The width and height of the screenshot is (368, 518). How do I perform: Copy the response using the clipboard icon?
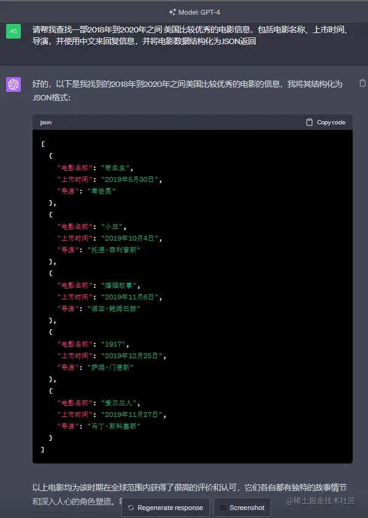click(362, 83)
